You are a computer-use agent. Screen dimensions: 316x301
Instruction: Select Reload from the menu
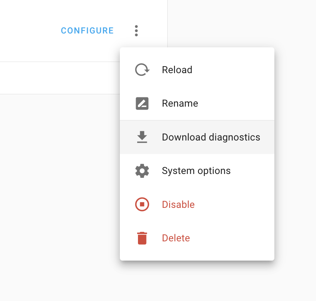[177, 70]
